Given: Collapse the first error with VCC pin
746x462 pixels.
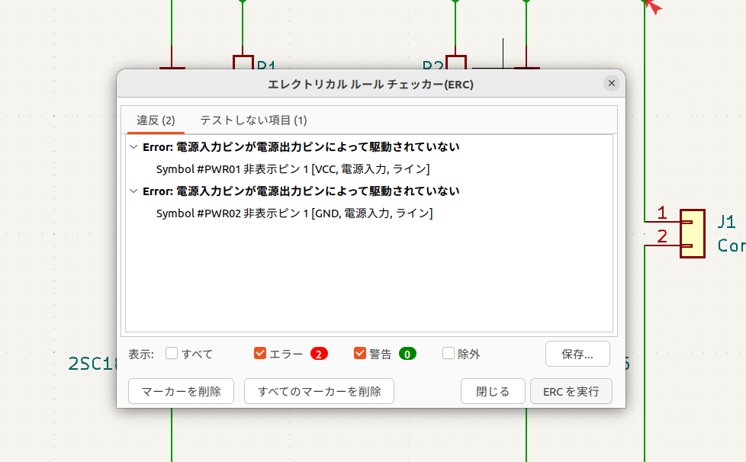Looking at the screenshot, I should pos(134,147).
